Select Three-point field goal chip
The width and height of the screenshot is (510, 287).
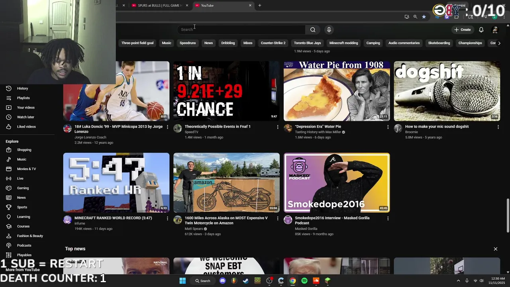click(137, 43)
